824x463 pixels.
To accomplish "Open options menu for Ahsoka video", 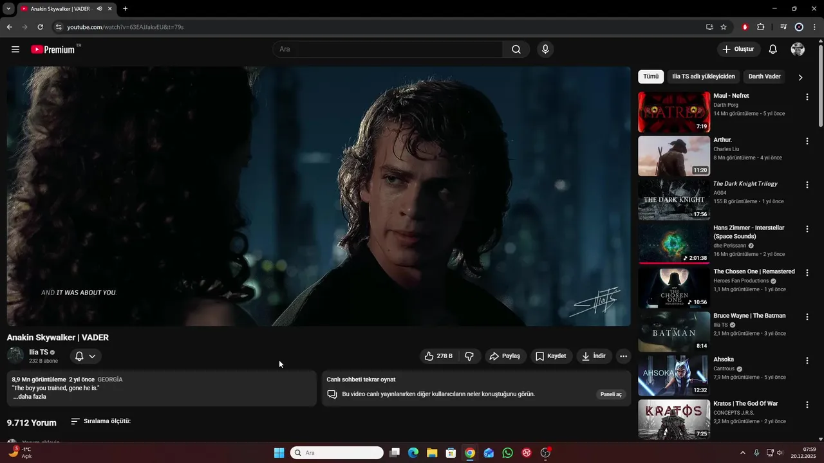I will coord(807,361).
